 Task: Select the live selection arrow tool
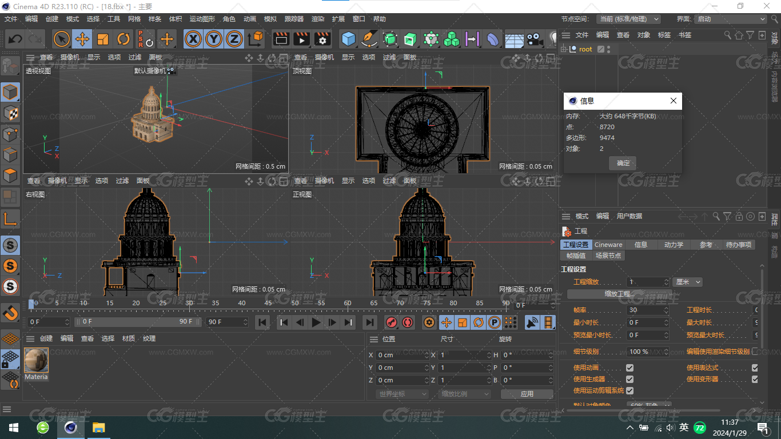62,39
